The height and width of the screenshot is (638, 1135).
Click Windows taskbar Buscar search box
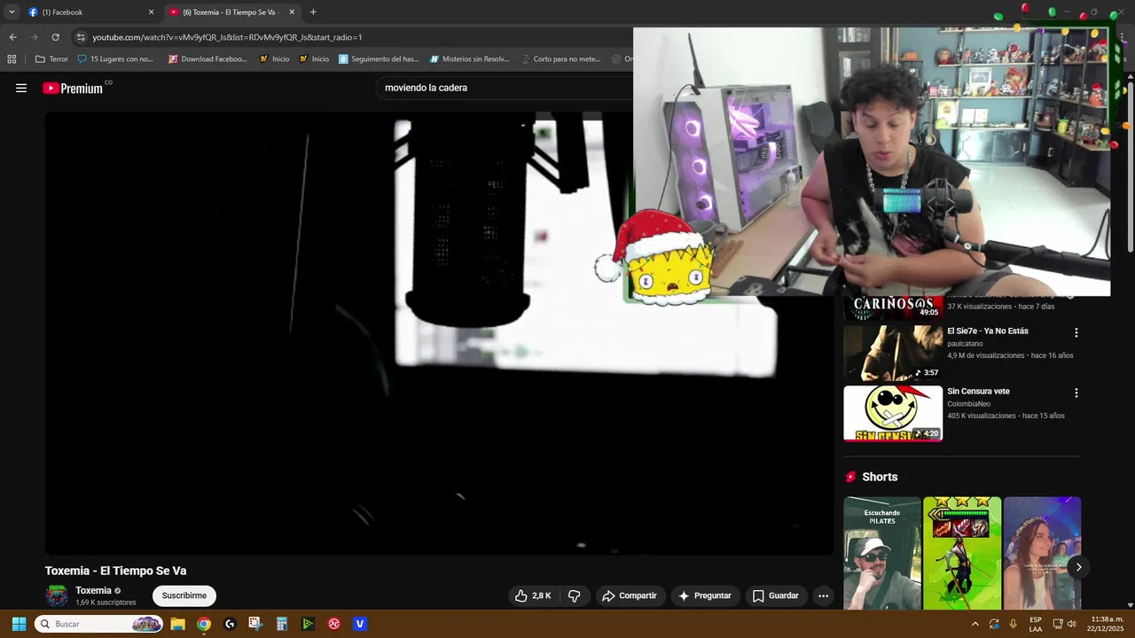point(98,624)
